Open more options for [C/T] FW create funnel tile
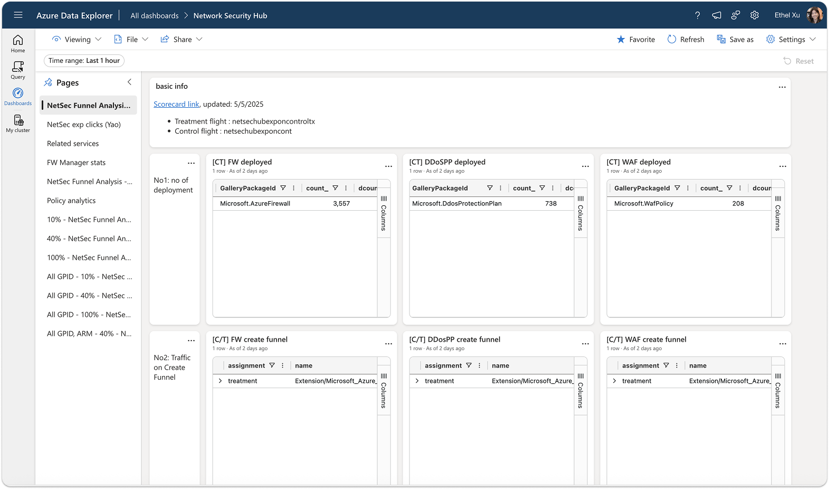Viewport: 829px width, 489px height. point(388,344)
